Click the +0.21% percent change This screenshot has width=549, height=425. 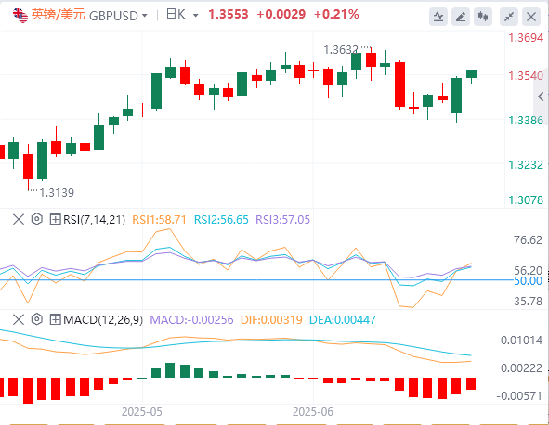point(336,15)
